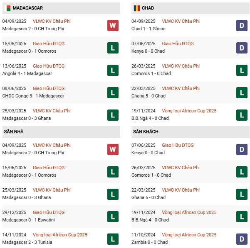Click L badge for Ghana 5 - 0 Chad
The width and height of the screenshot is (250, 248).
(242, 92)
